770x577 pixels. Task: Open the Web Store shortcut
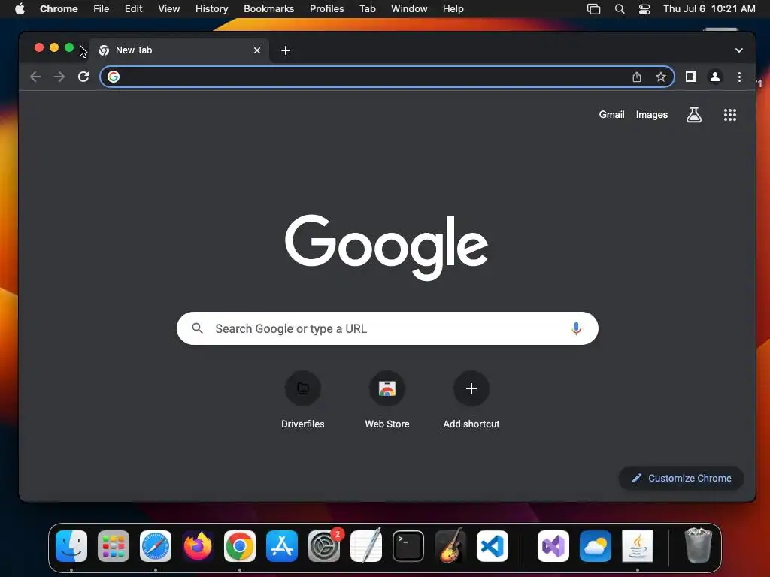pyautogui.click(x=387, y=400)
